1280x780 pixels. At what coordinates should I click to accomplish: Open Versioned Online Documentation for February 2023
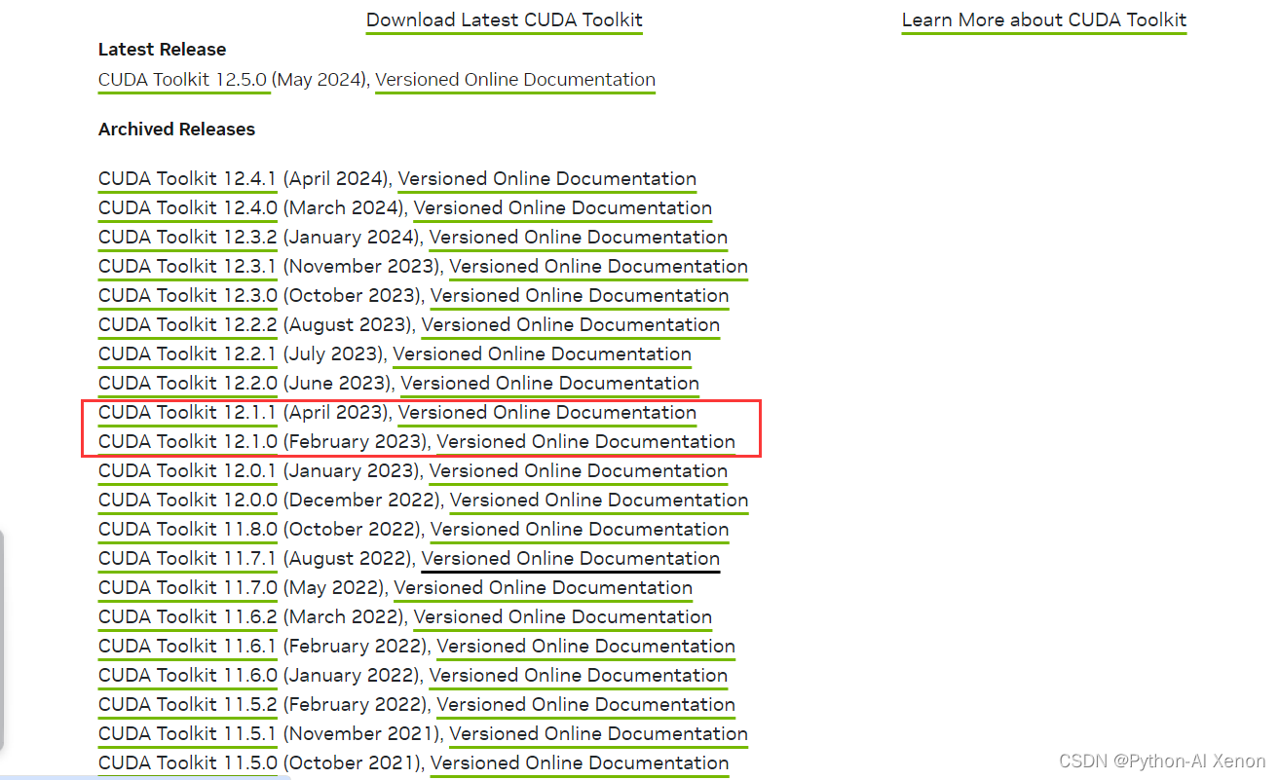pyautogui.click(x=586, y=442)
